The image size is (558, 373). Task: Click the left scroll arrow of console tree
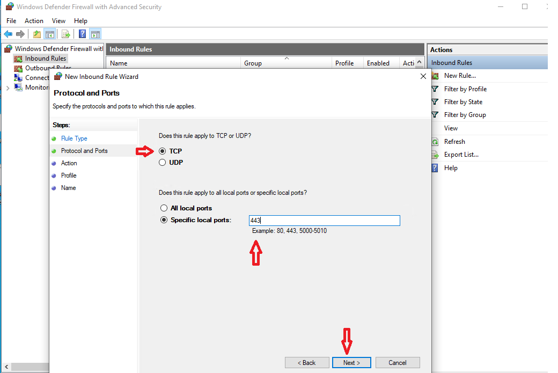6,367
